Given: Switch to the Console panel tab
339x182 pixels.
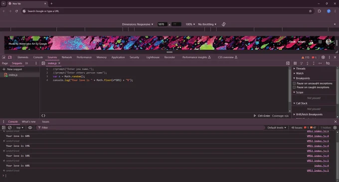Looking at the screenshot, I should point(38,57).
